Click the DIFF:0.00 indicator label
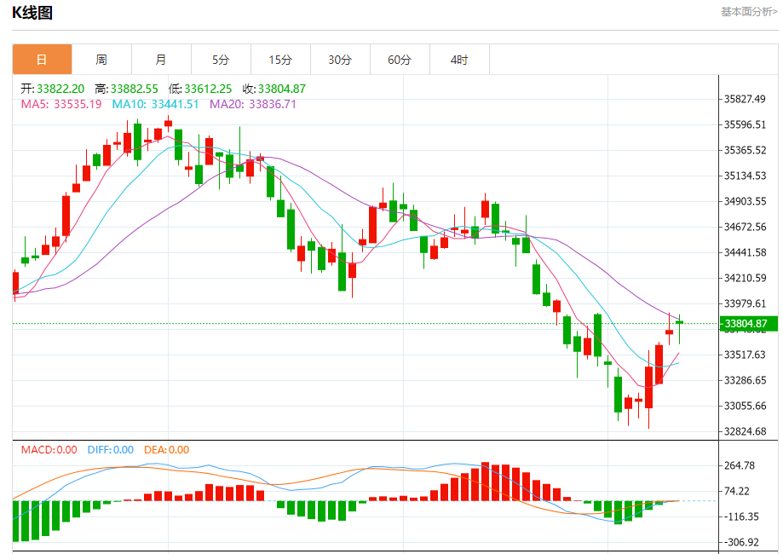Image resolution: width=783 pixels, height=554 pixels. tap(111, 450)
